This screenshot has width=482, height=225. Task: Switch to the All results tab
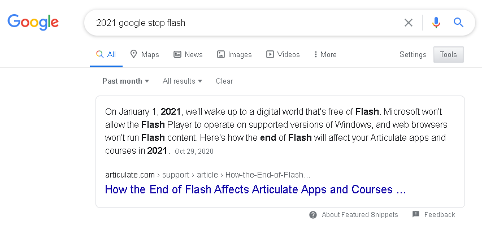click(106, 54)
